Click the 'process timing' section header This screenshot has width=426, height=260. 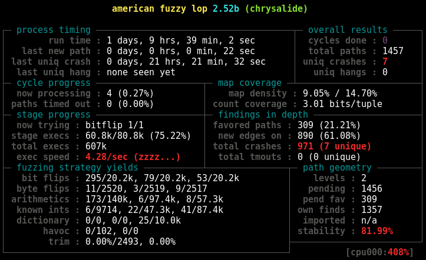(x=54, y=30)
